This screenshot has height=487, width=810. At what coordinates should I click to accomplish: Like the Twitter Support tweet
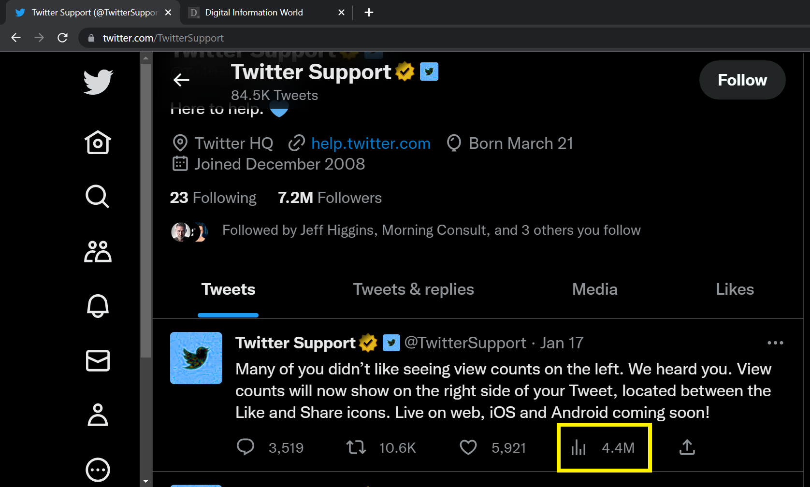(468, 447)
